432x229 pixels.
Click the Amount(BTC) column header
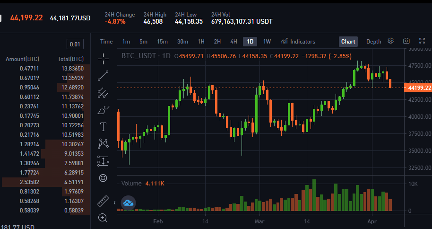22,59
